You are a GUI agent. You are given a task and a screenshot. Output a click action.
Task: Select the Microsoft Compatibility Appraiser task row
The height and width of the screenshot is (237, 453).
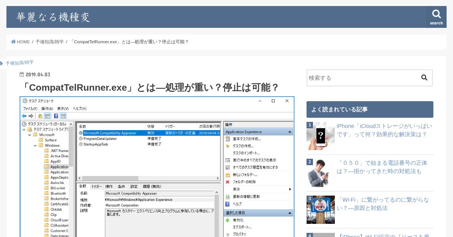click(x=149, y=133)
